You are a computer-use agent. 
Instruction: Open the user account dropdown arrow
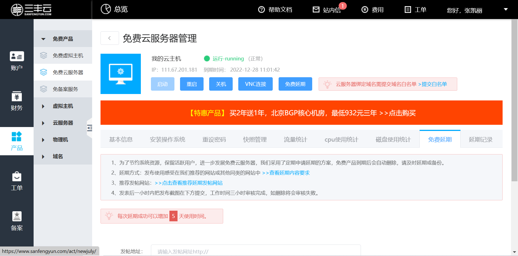[506, 9]
